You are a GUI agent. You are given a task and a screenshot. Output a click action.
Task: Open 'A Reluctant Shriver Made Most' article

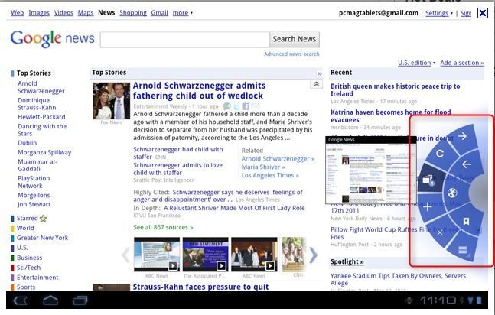pos(234,208)
